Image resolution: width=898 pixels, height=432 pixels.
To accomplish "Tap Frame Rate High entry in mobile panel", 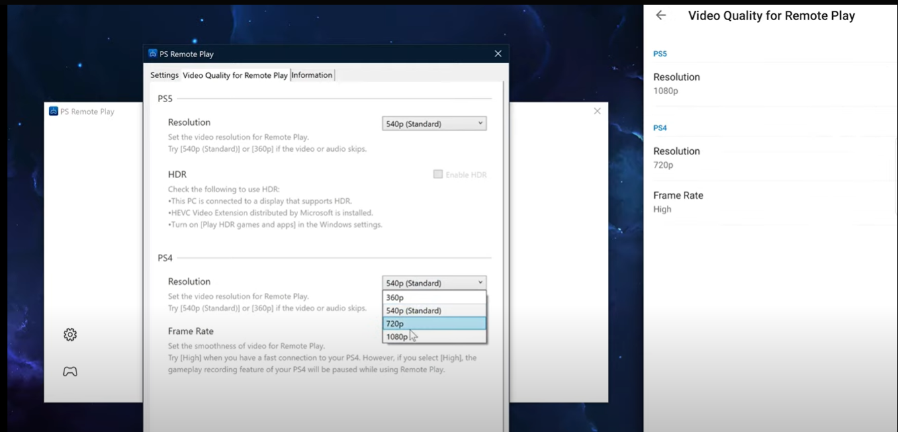I will [771, 202].
